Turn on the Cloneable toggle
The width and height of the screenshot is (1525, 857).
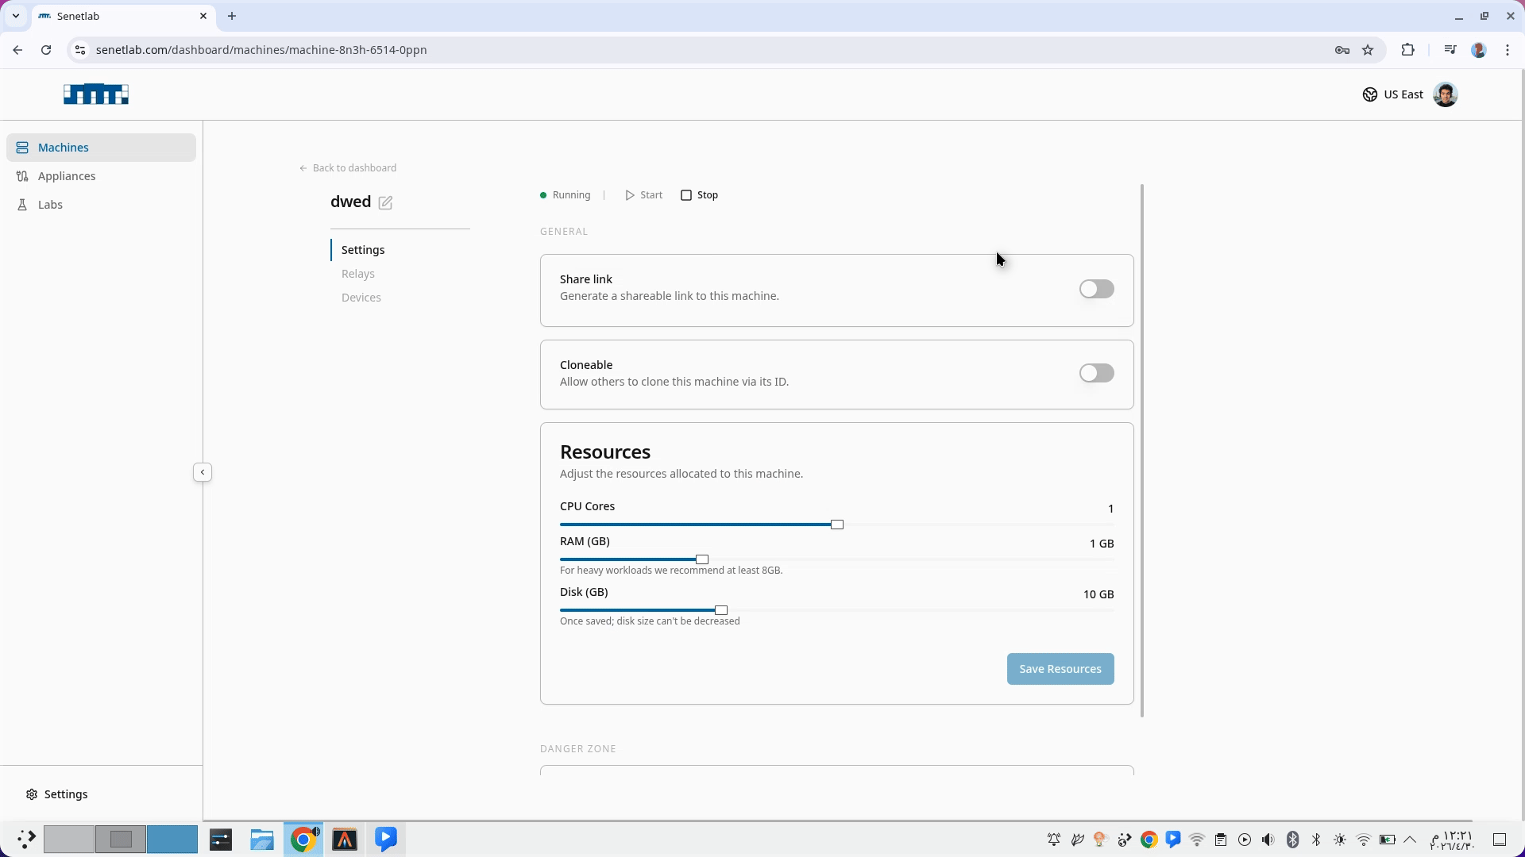tap(1096, 373)
